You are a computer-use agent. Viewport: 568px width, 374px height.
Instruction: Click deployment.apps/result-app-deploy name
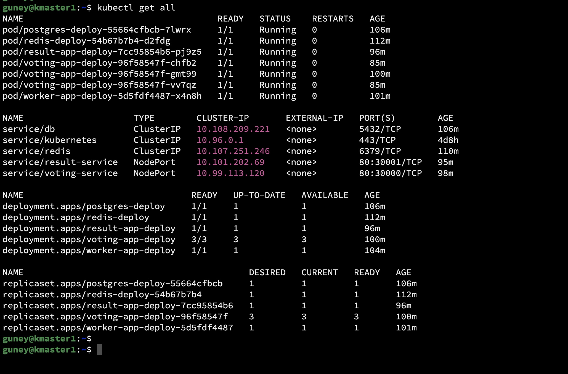coord(89,228)
